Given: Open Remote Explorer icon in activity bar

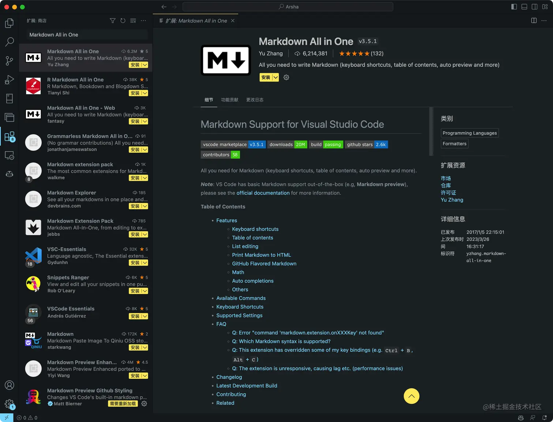Looking at the screenshot, I should pos(10,155).
